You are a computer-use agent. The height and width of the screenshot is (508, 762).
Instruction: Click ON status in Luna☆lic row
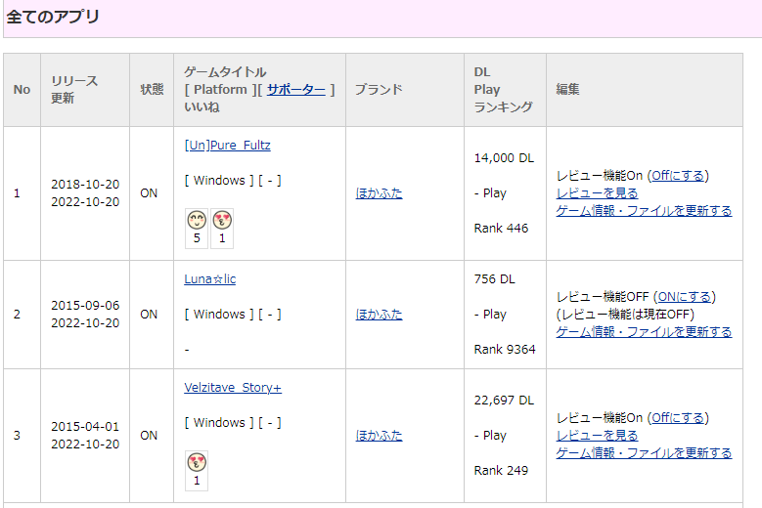tap(149, 315)
